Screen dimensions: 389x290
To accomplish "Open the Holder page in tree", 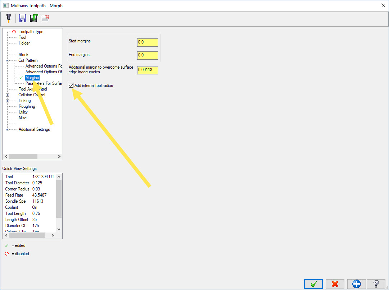I will pos(24,43).
